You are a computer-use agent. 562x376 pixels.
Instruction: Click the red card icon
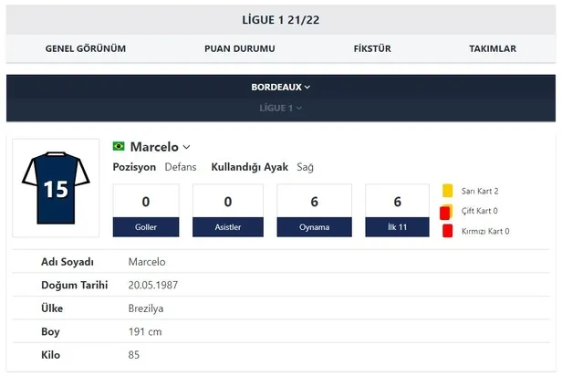(447, 231)
